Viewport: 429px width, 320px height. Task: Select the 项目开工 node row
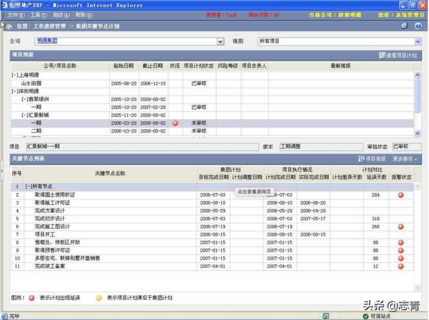(x=212, y=234)
